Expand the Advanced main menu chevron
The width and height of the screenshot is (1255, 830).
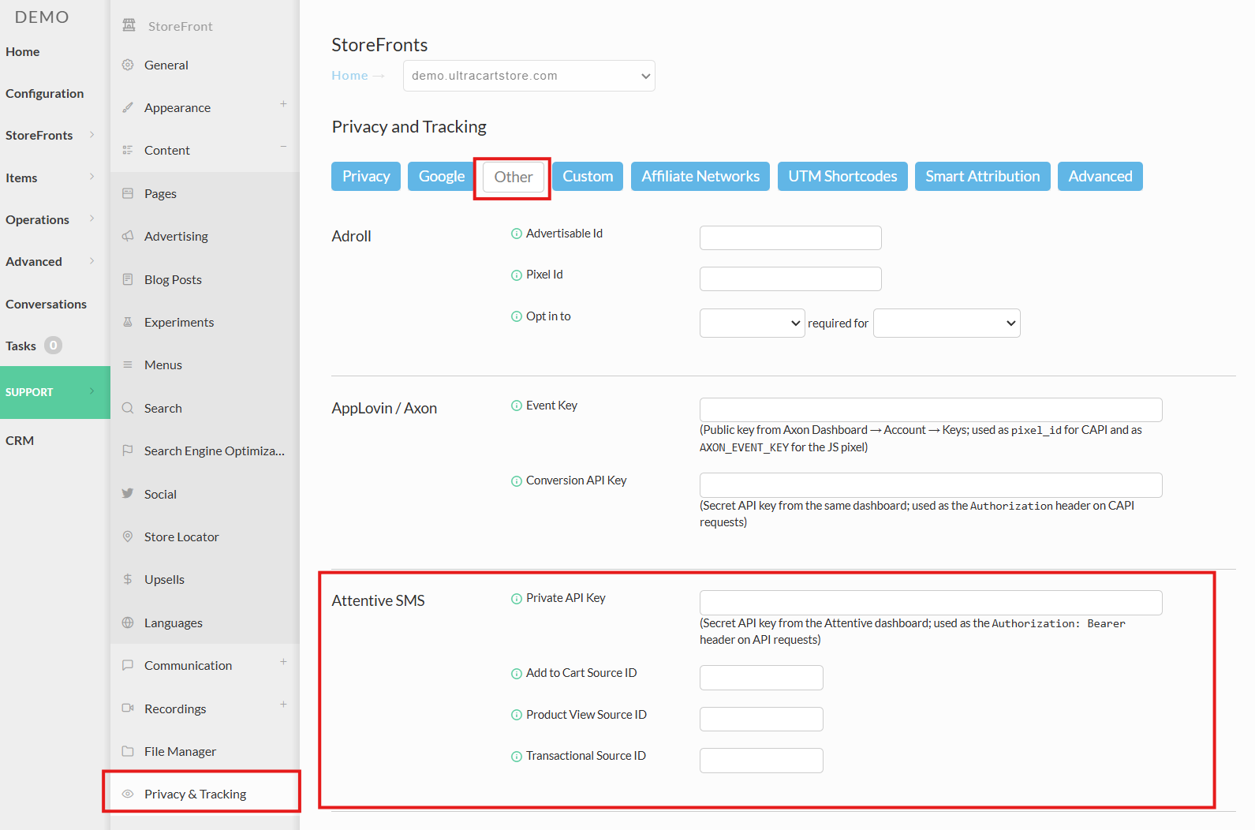pos(92,261)
